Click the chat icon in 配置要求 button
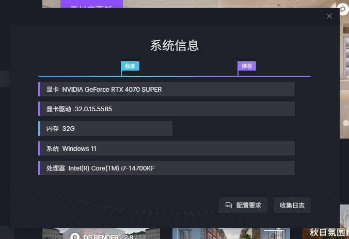Image resolution: width=349 pixels, height=239 pixels. tap(229, 205)
